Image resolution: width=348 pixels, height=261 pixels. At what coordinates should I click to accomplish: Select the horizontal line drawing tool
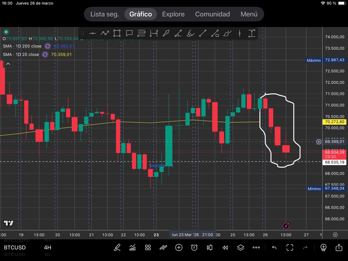coord(93,33)
